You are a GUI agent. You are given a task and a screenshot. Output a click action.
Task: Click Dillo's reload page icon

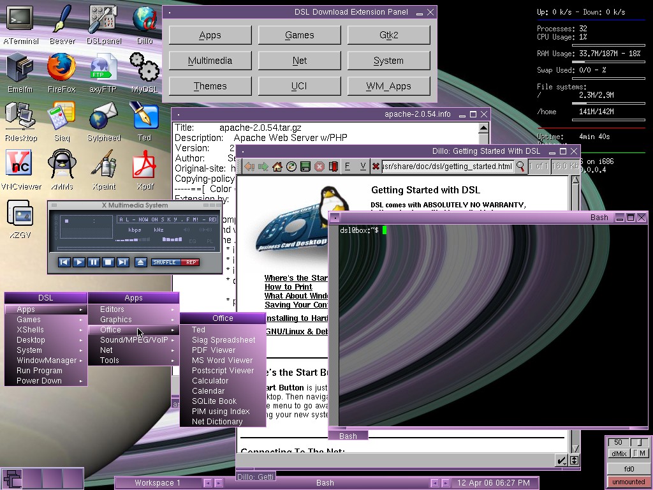coord(291,167)
